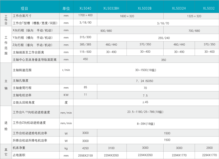
Task: Select the XL5032H column header
Action: (179, 8)
